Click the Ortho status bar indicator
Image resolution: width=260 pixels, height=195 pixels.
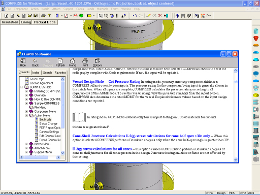tap(209, 193)
